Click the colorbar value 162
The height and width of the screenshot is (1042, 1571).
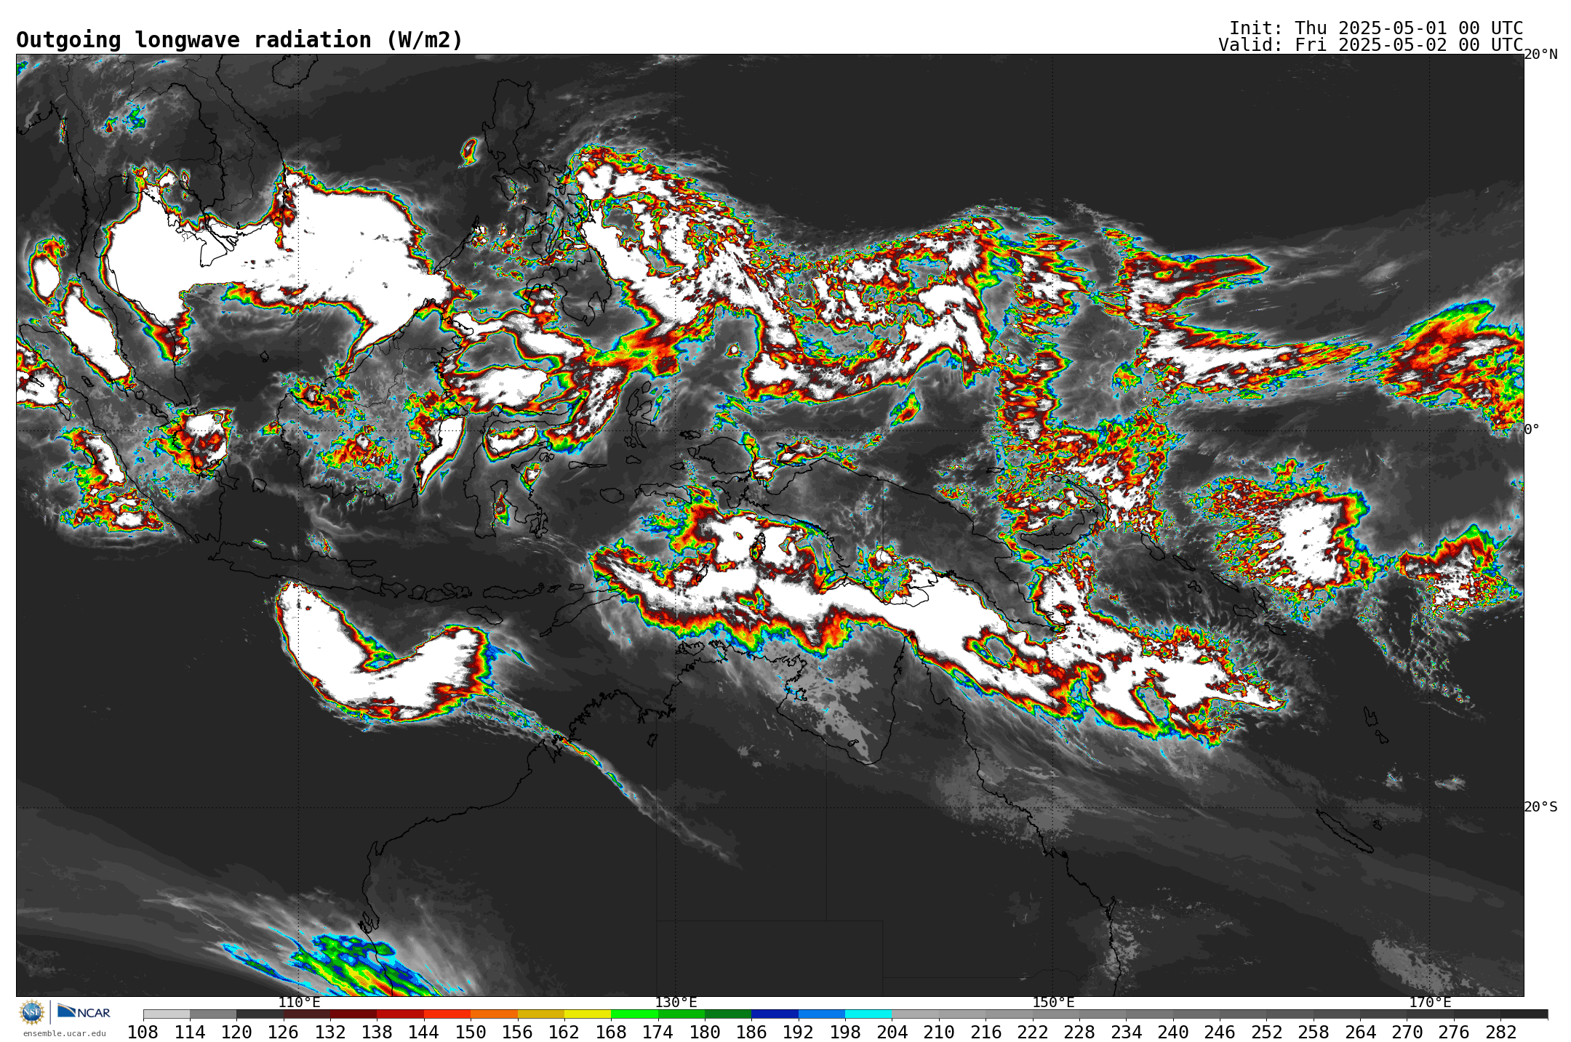coord(564,1033)
